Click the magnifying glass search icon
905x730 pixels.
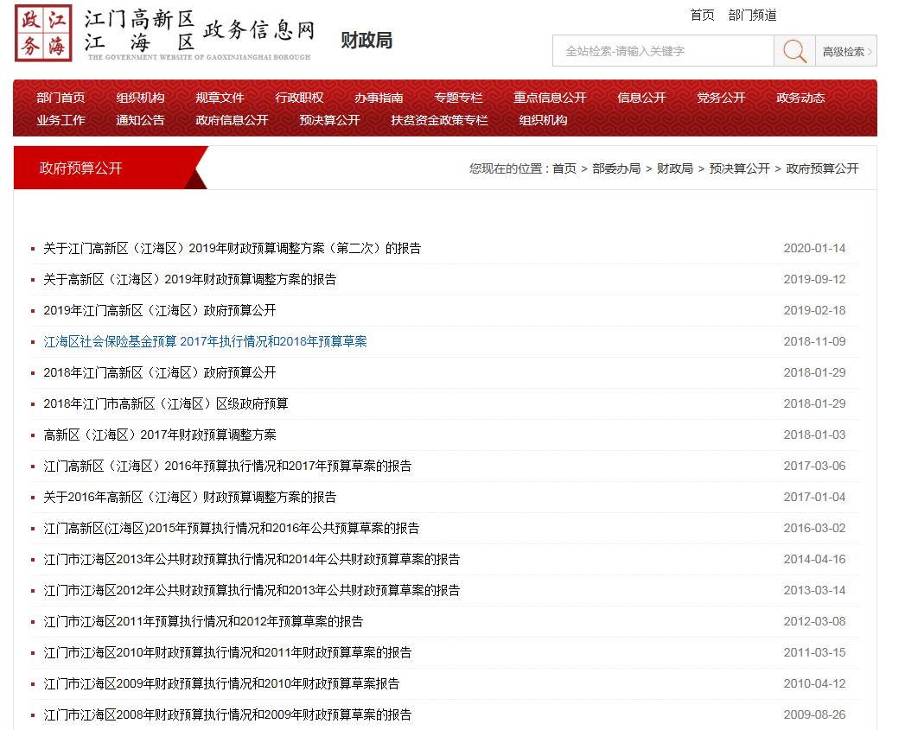(794, 51)
